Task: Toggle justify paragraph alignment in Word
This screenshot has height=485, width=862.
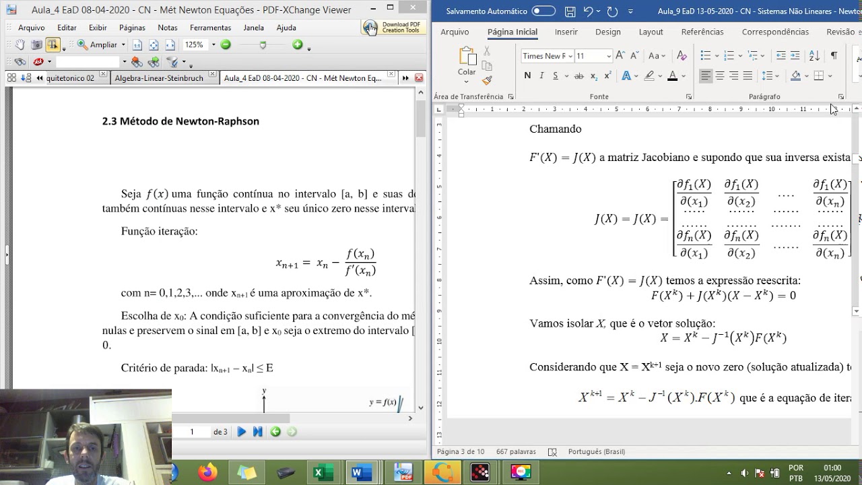Action: pos(748,76)
